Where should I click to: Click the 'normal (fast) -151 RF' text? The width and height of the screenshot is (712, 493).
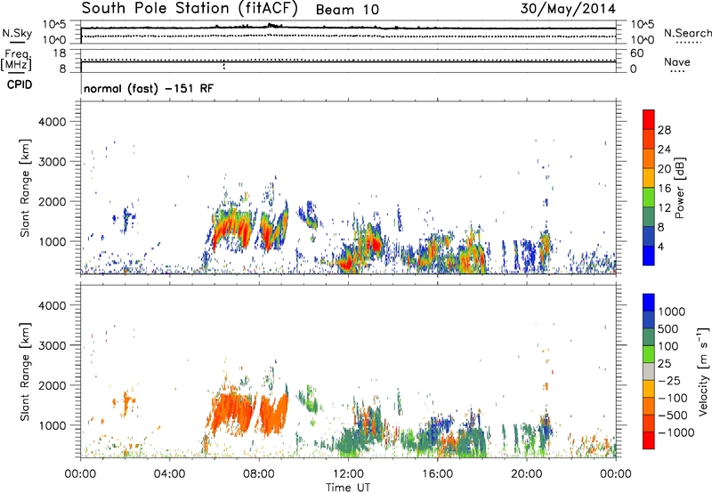[x=149, y=88]
